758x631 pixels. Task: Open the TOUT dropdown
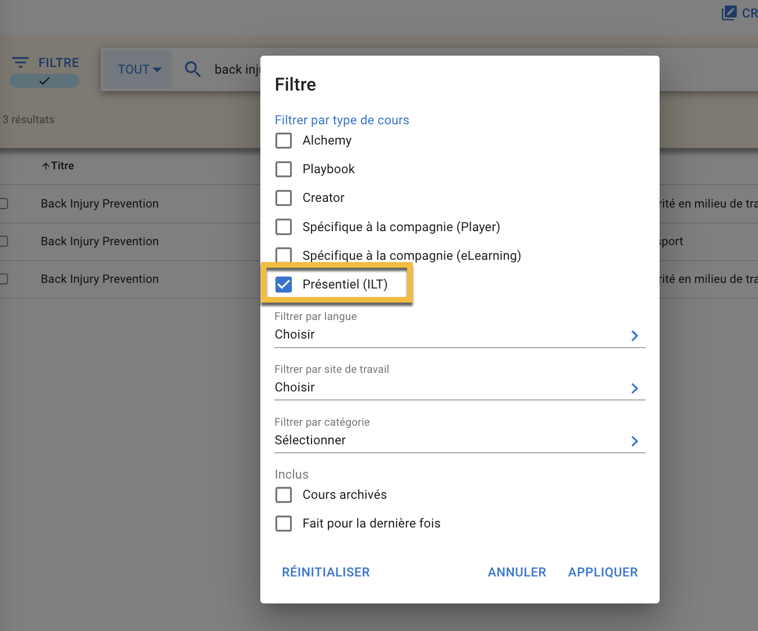coord(139,69)
